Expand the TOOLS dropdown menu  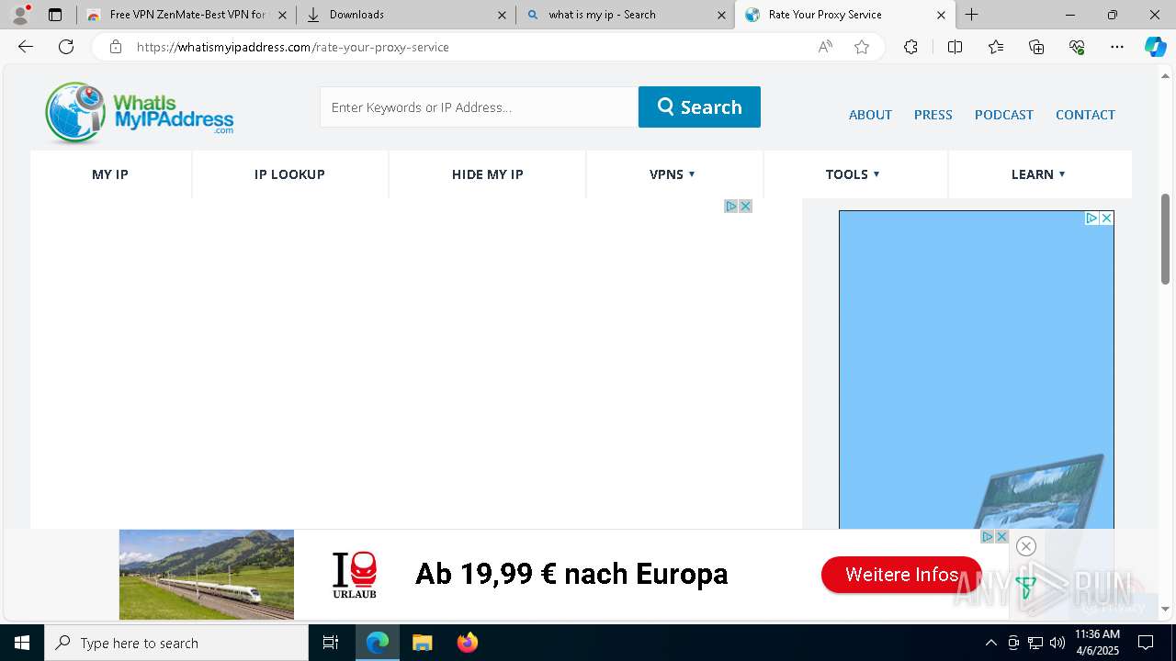[853, 174]
